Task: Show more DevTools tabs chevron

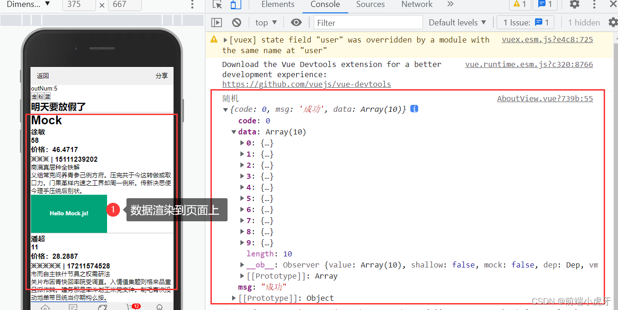Action: point(450,5)
